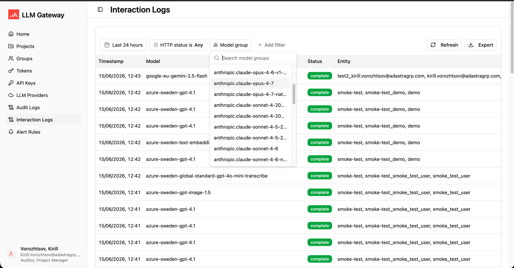
Task: Click the Audit Logs scroll icon
Action: click(x=11, y=107)
